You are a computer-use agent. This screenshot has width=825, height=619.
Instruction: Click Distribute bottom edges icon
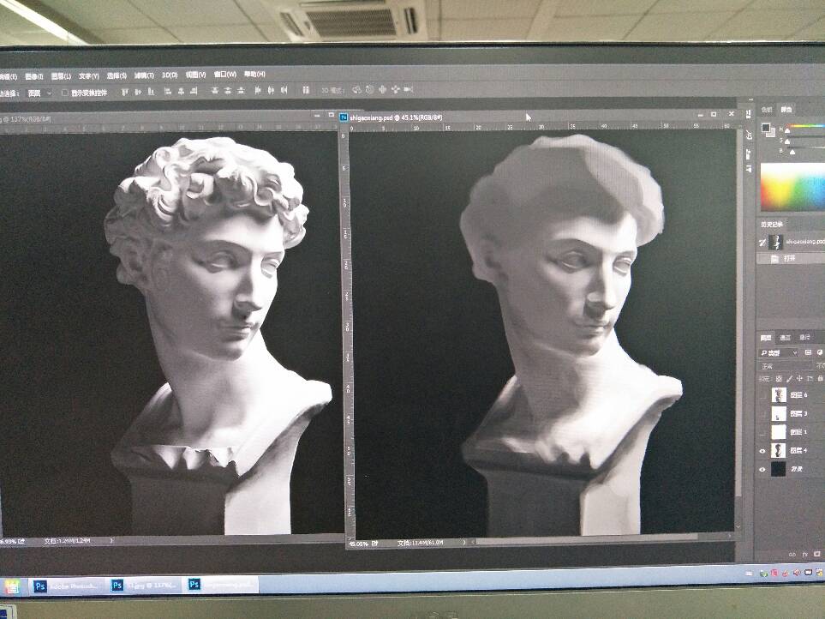(241, 91)
